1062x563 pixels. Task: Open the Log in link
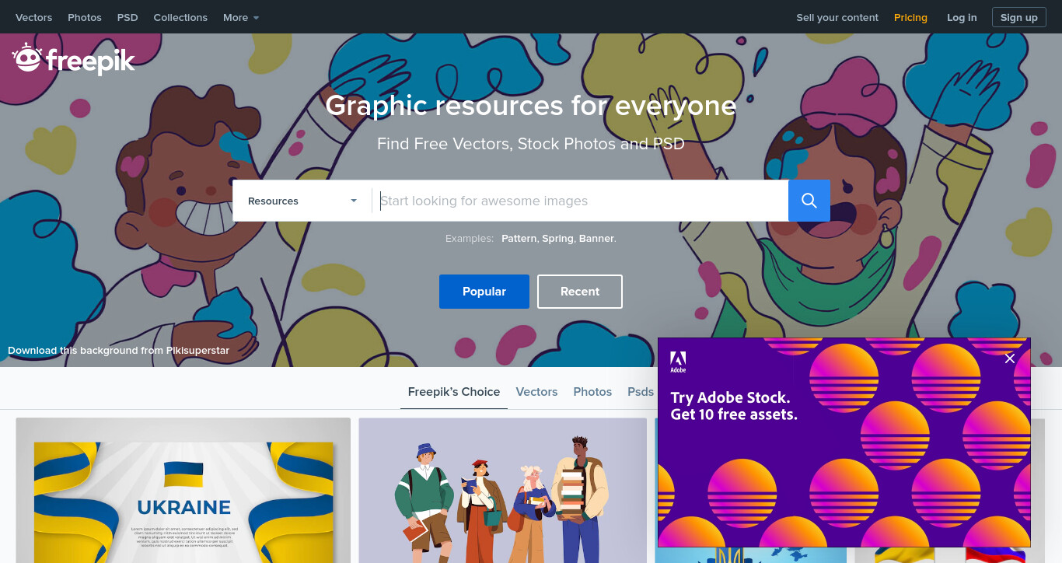pos(962,17)
